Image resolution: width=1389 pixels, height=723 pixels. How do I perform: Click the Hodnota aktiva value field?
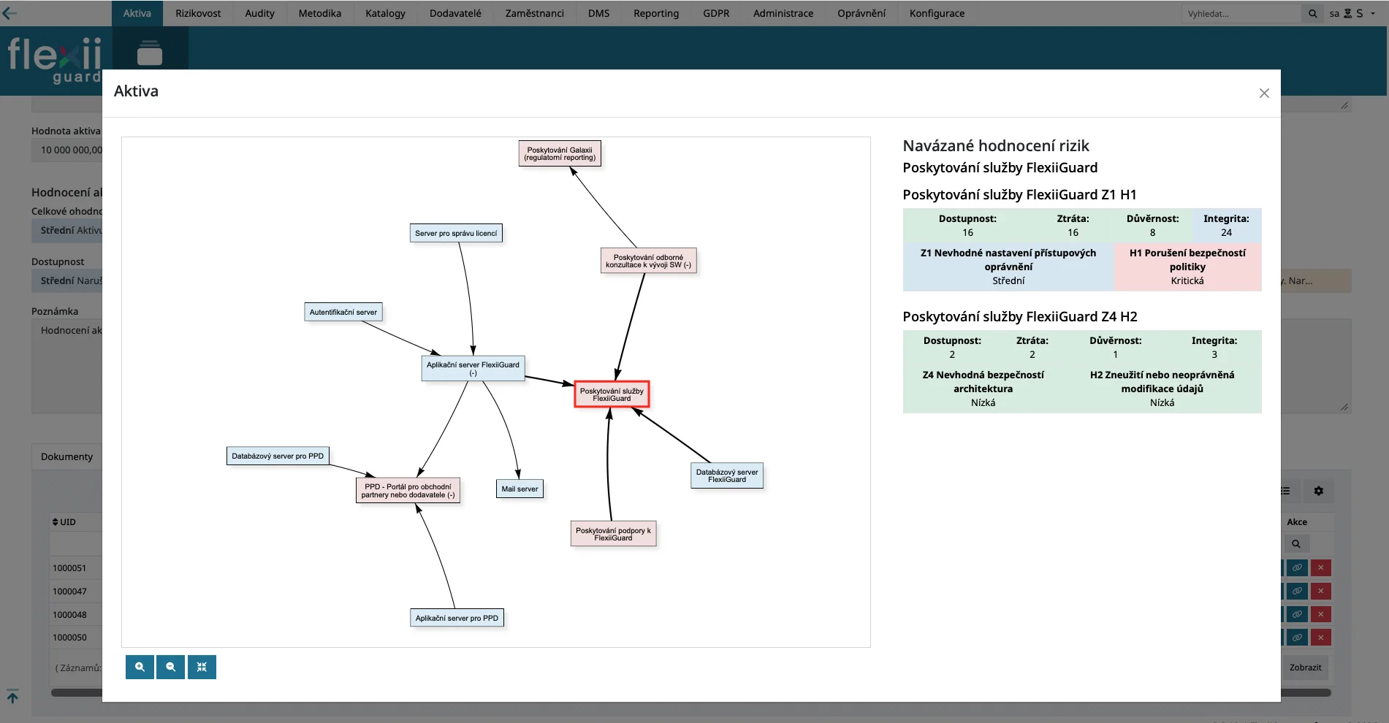click(67, 150)
